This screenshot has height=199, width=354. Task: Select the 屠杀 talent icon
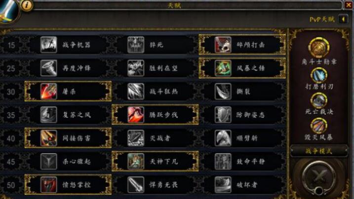click(x=48, y=92)
